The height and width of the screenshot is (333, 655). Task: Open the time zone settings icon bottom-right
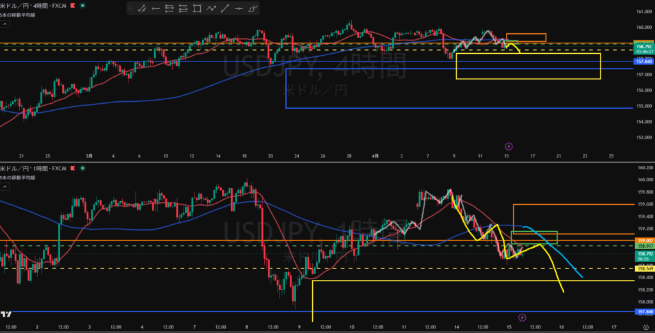tap(645, 327)
